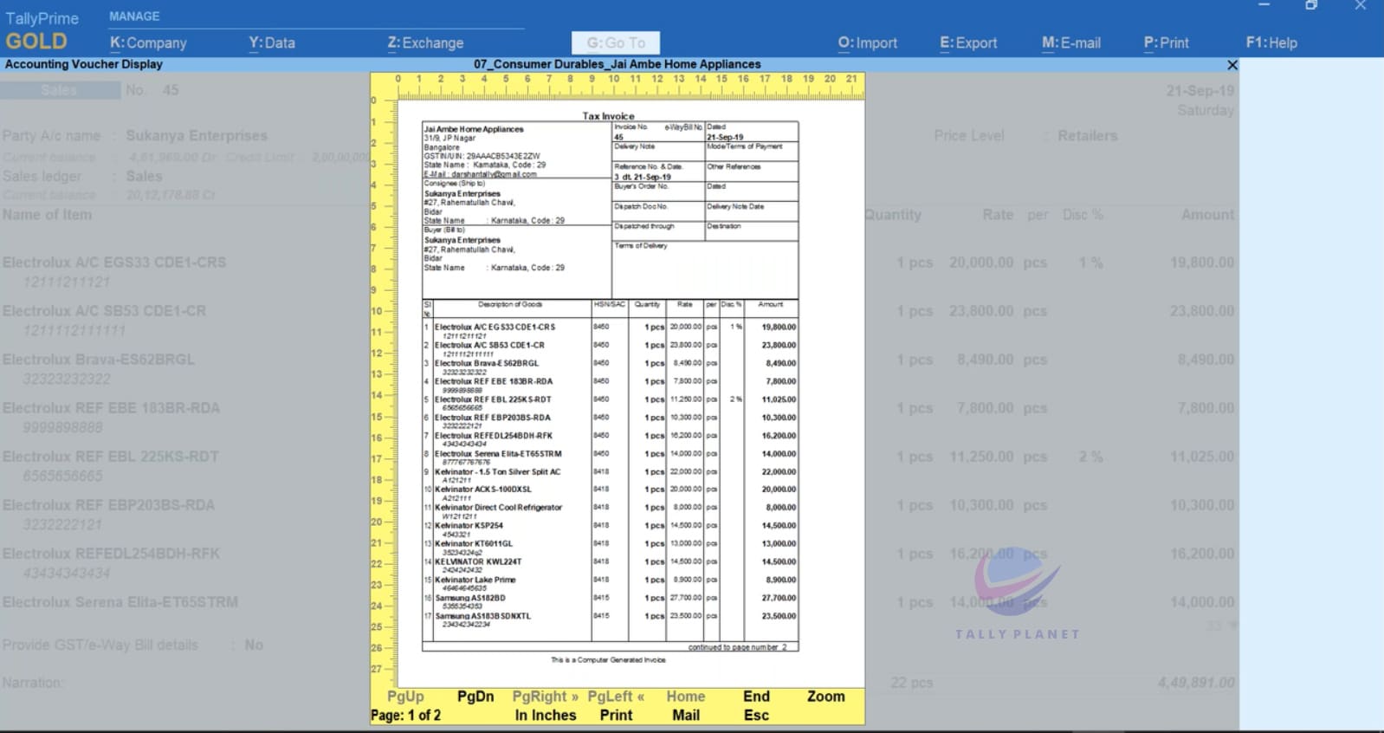Screen dimensions: 1384x733
Task: Click Sukanya Enterprises party name in voucher
Action: pyautogui.click(x=197, y=136)
